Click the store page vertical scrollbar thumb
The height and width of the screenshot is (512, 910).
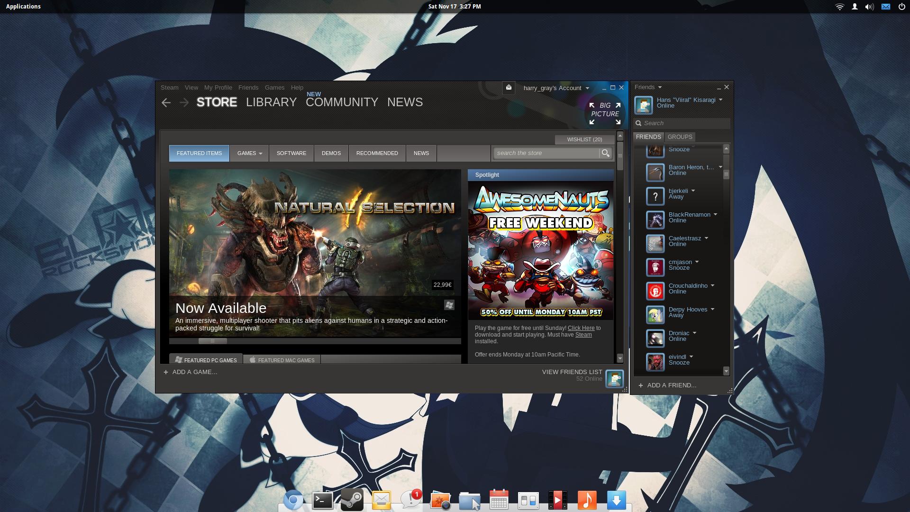620,155
